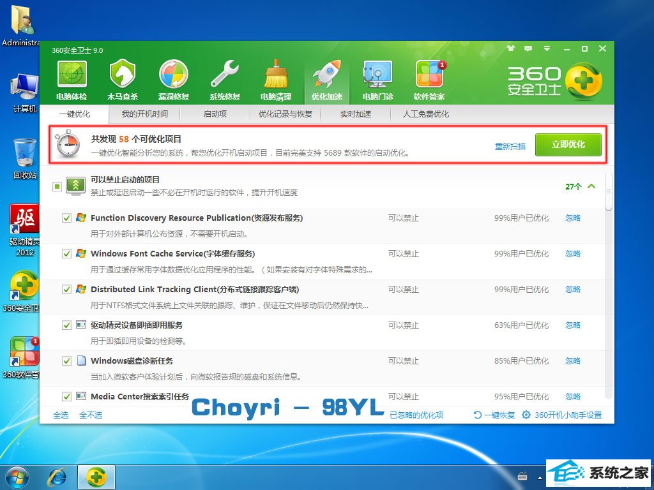The width and height of the screenshot is (654, 490).
Task: Open 驱动精灵2012 desktop shortcut
Action: pyautogui.click(x=24, y=230)
